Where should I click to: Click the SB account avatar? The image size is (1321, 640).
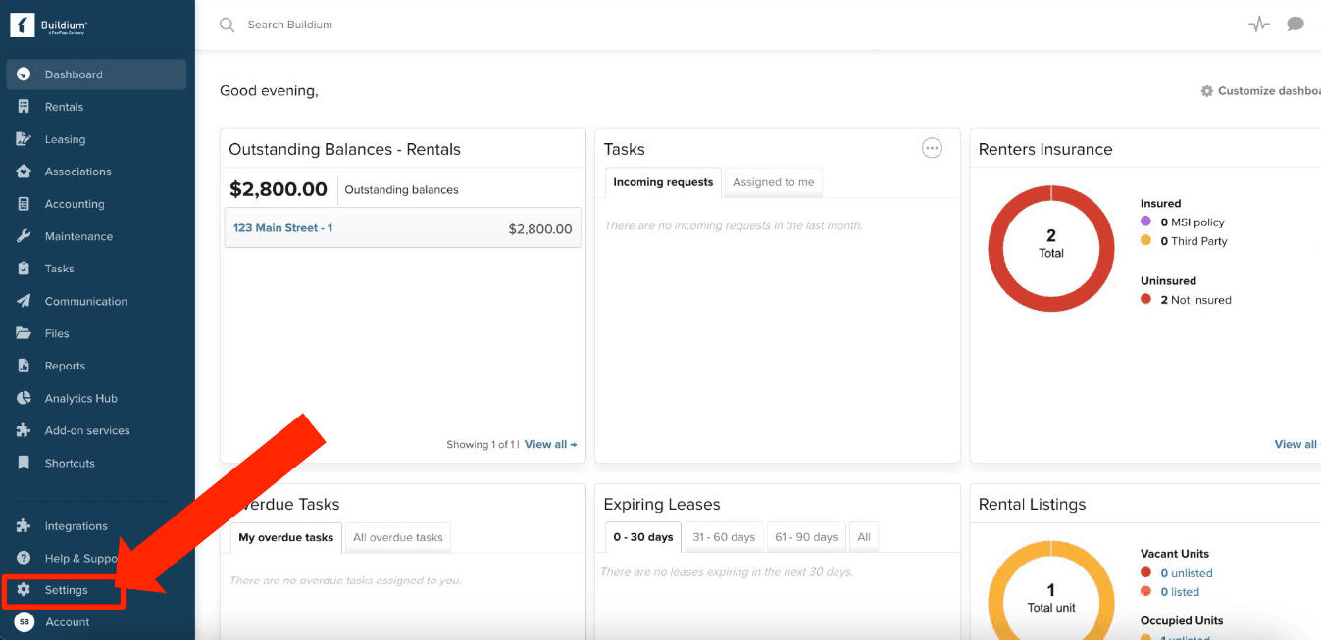[24, 622]
